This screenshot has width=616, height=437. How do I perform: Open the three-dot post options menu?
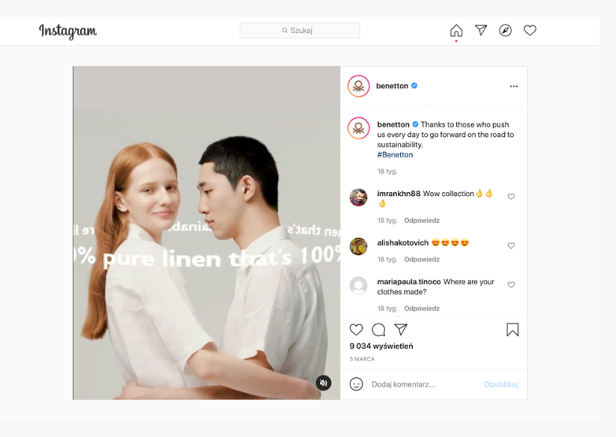click(x=514, y=86)
